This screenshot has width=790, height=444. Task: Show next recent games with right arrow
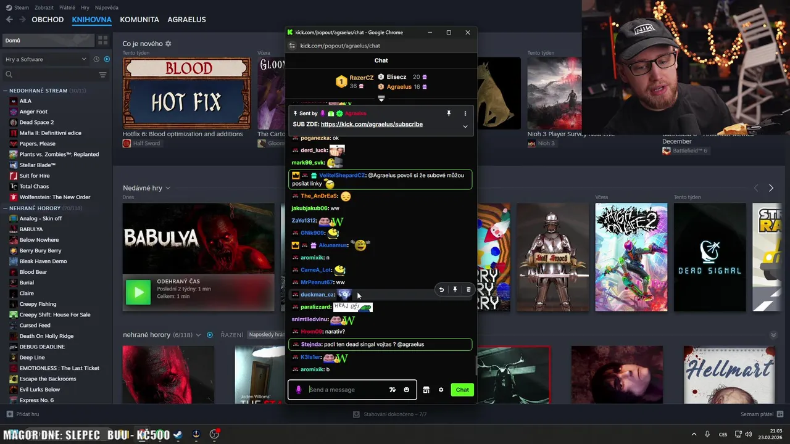(771, 188)
